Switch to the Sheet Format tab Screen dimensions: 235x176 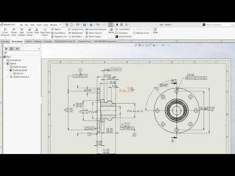click(x=84, y=42)
